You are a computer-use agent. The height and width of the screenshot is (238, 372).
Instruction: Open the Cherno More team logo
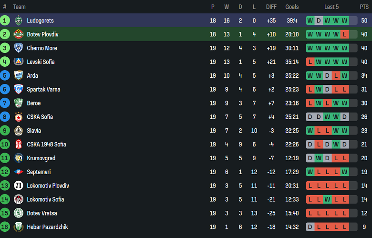(x=18, y=48)
